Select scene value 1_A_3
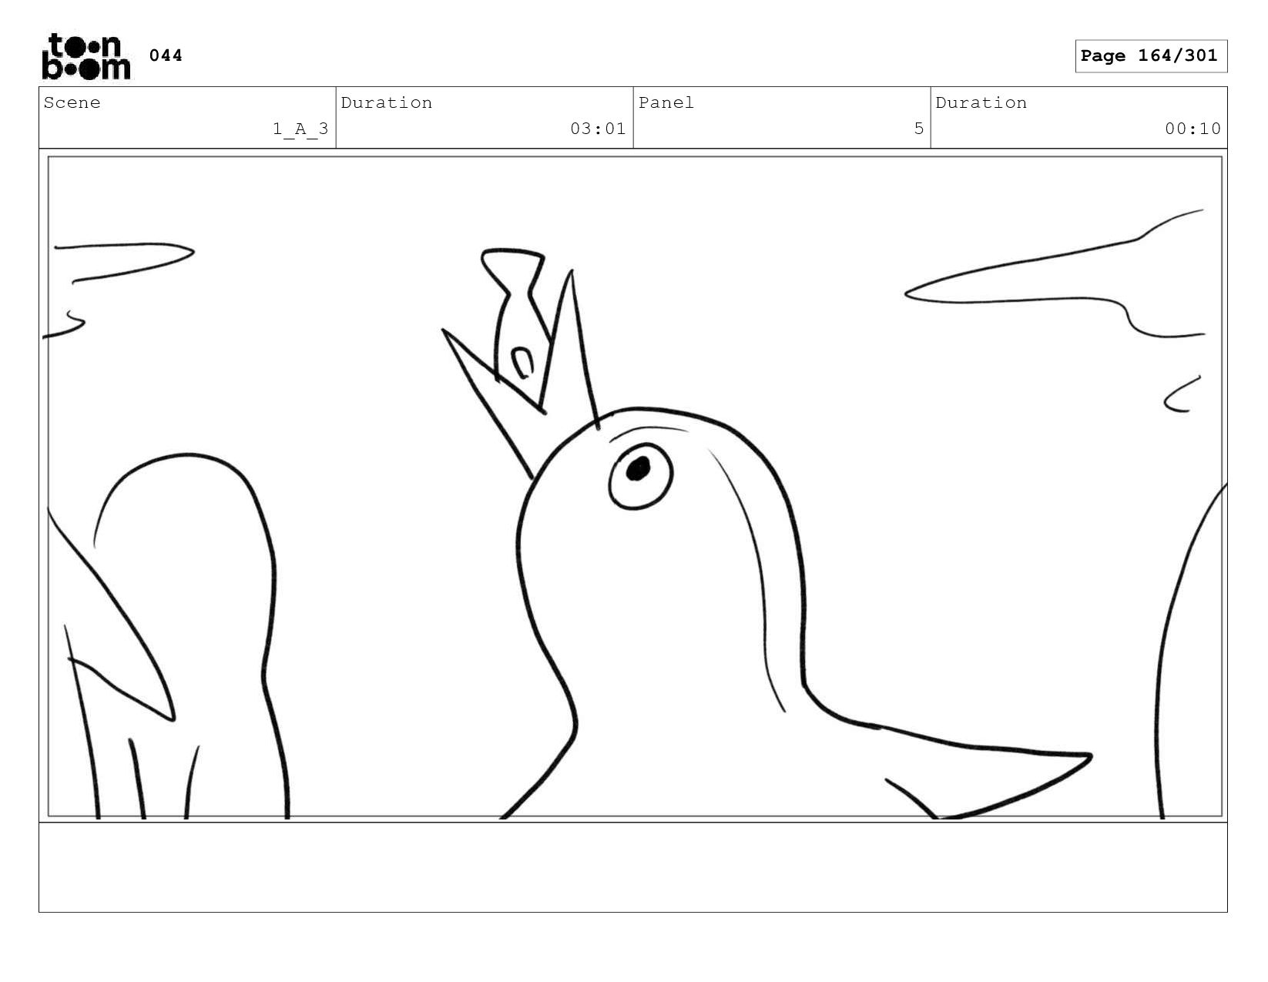Viewport: 1268px width, 982px height. point(300,129)
